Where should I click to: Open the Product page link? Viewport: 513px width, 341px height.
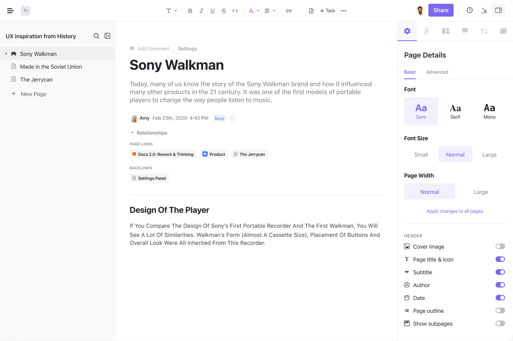coord(214,154)
